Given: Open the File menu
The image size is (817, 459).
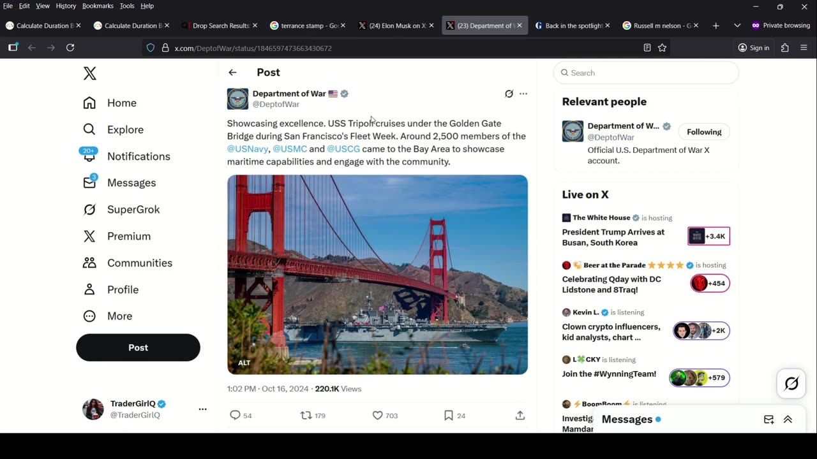Looking at the screenshot, I should (x=8, y=6).
